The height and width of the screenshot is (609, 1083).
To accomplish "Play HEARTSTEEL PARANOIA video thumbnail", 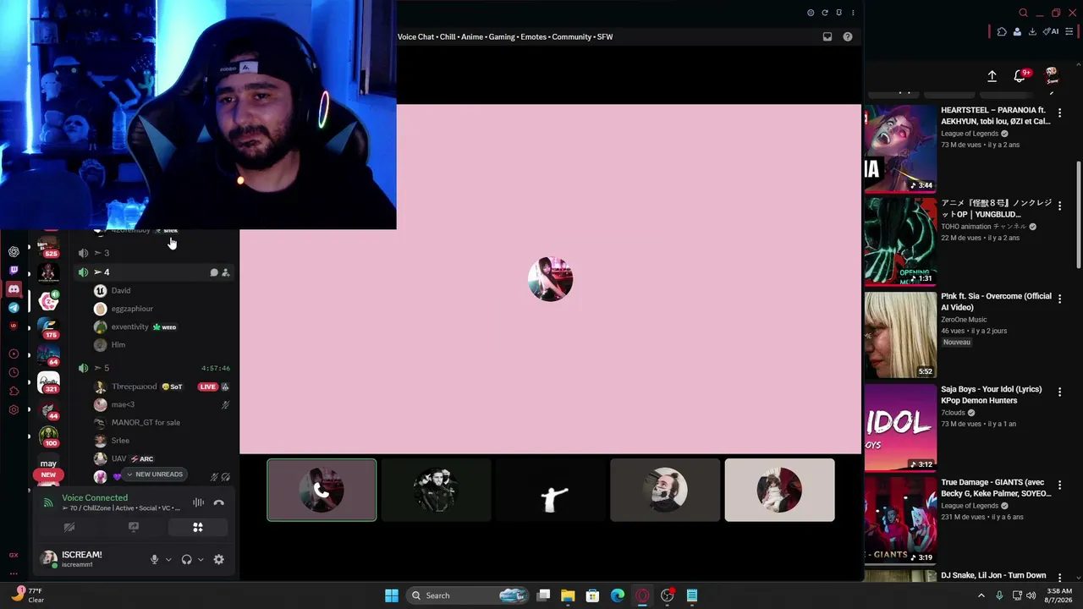I will tap(900, 150).
